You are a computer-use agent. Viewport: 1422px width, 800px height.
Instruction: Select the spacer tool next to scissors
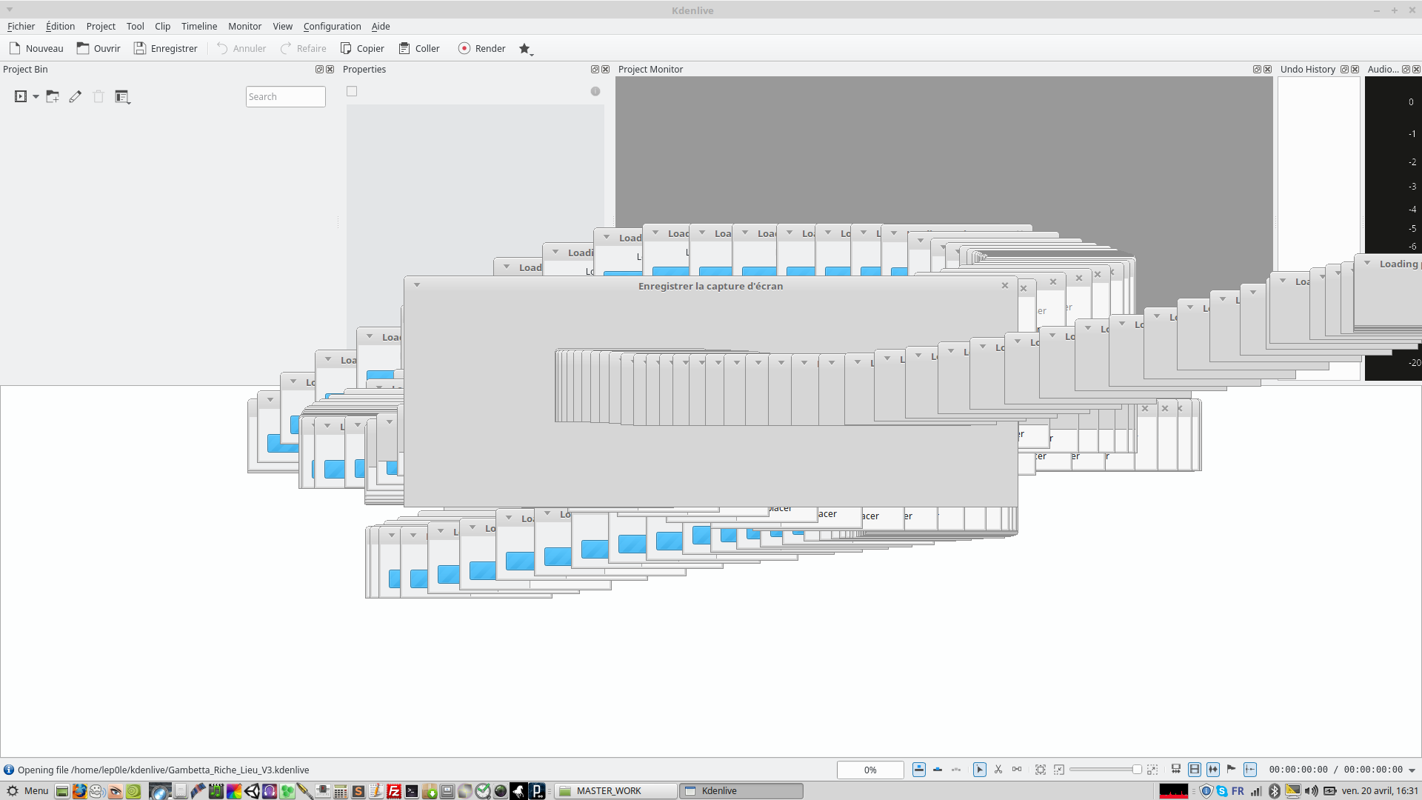point(1017,770)
